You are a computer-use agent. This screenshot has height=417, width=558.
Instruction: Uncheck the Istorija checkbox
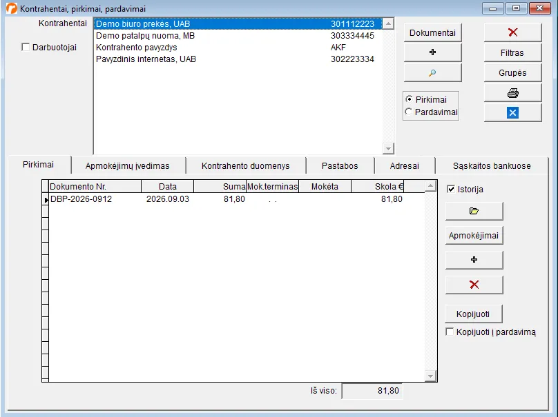pos(450,189)
